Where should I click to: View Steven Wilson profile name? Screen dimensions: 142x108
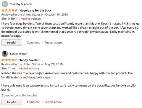(x=19, y=54)
